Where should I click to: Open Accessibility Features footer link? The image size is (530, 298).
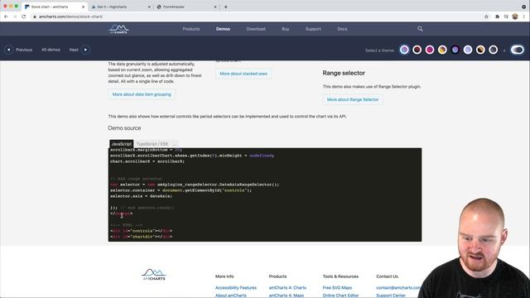(236, 287)
